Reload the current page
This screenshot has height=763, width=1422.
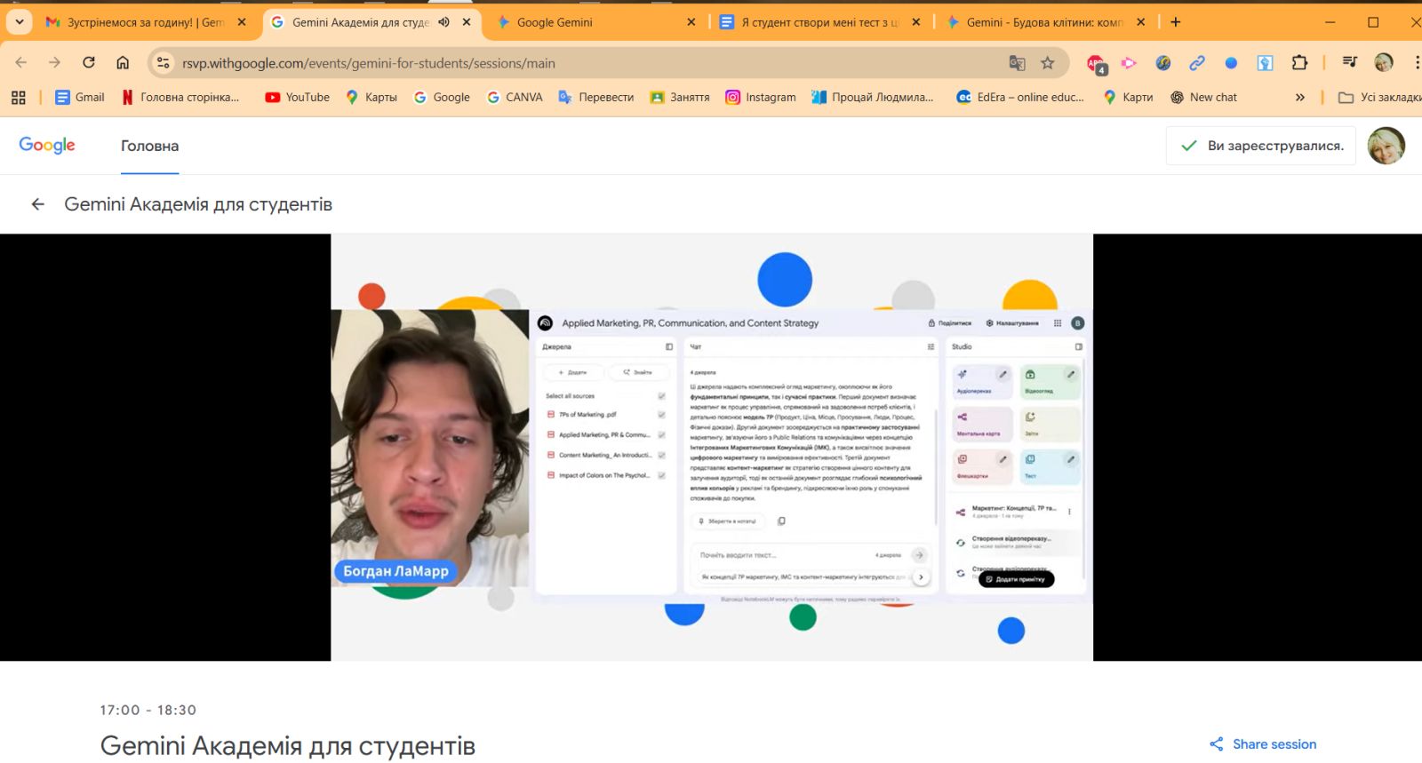(89, 62)
